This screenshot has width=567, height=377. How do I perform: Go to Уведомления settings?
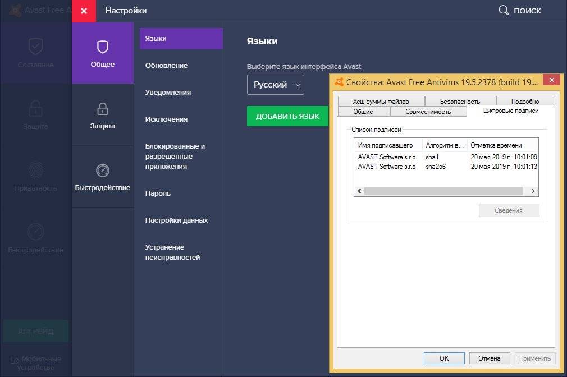168,93
